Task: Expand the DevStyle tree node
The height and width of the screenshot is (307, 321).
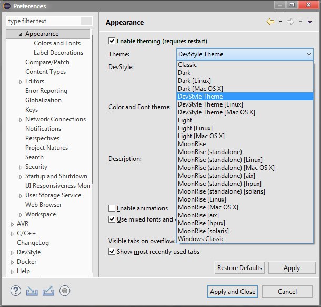Action: [x=12, y=253]
